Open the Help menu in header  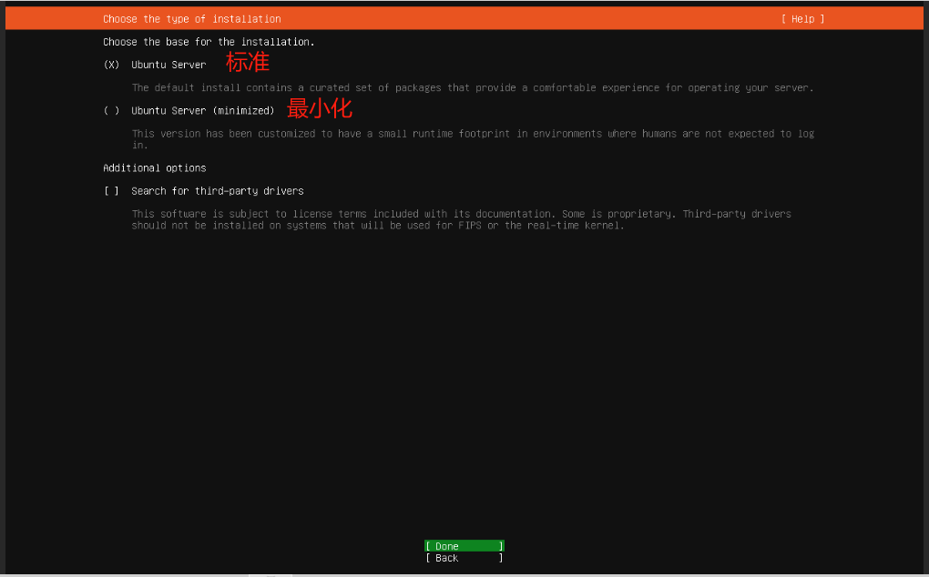point(802,19)
